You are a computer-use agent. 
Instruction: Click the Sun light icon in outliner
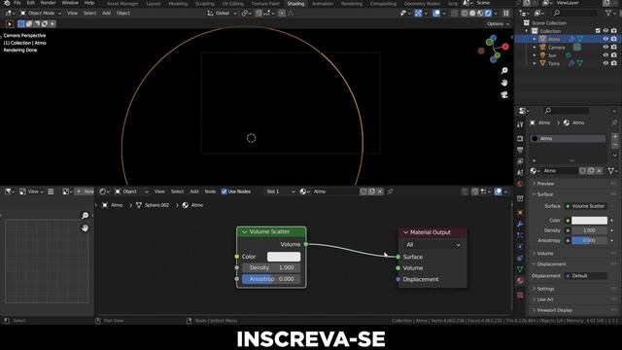tap(542, 55)
